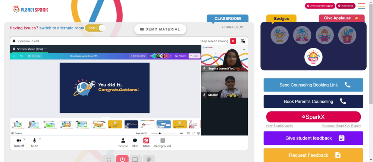
Task: Open Live Classroom Support
Action: pyautogui.click(x=320, y=6)
